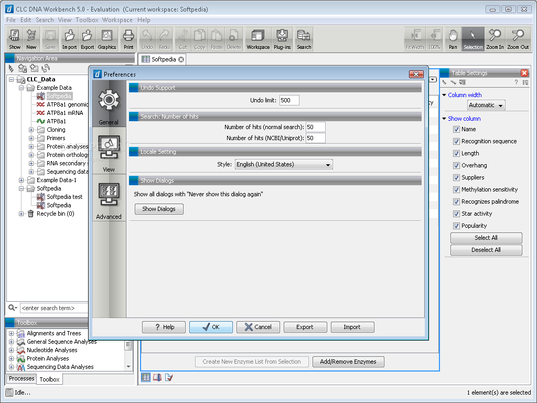The image size is (537, 403).
Task: Toggle the Suppliers column checkbox
Action: 456,177
